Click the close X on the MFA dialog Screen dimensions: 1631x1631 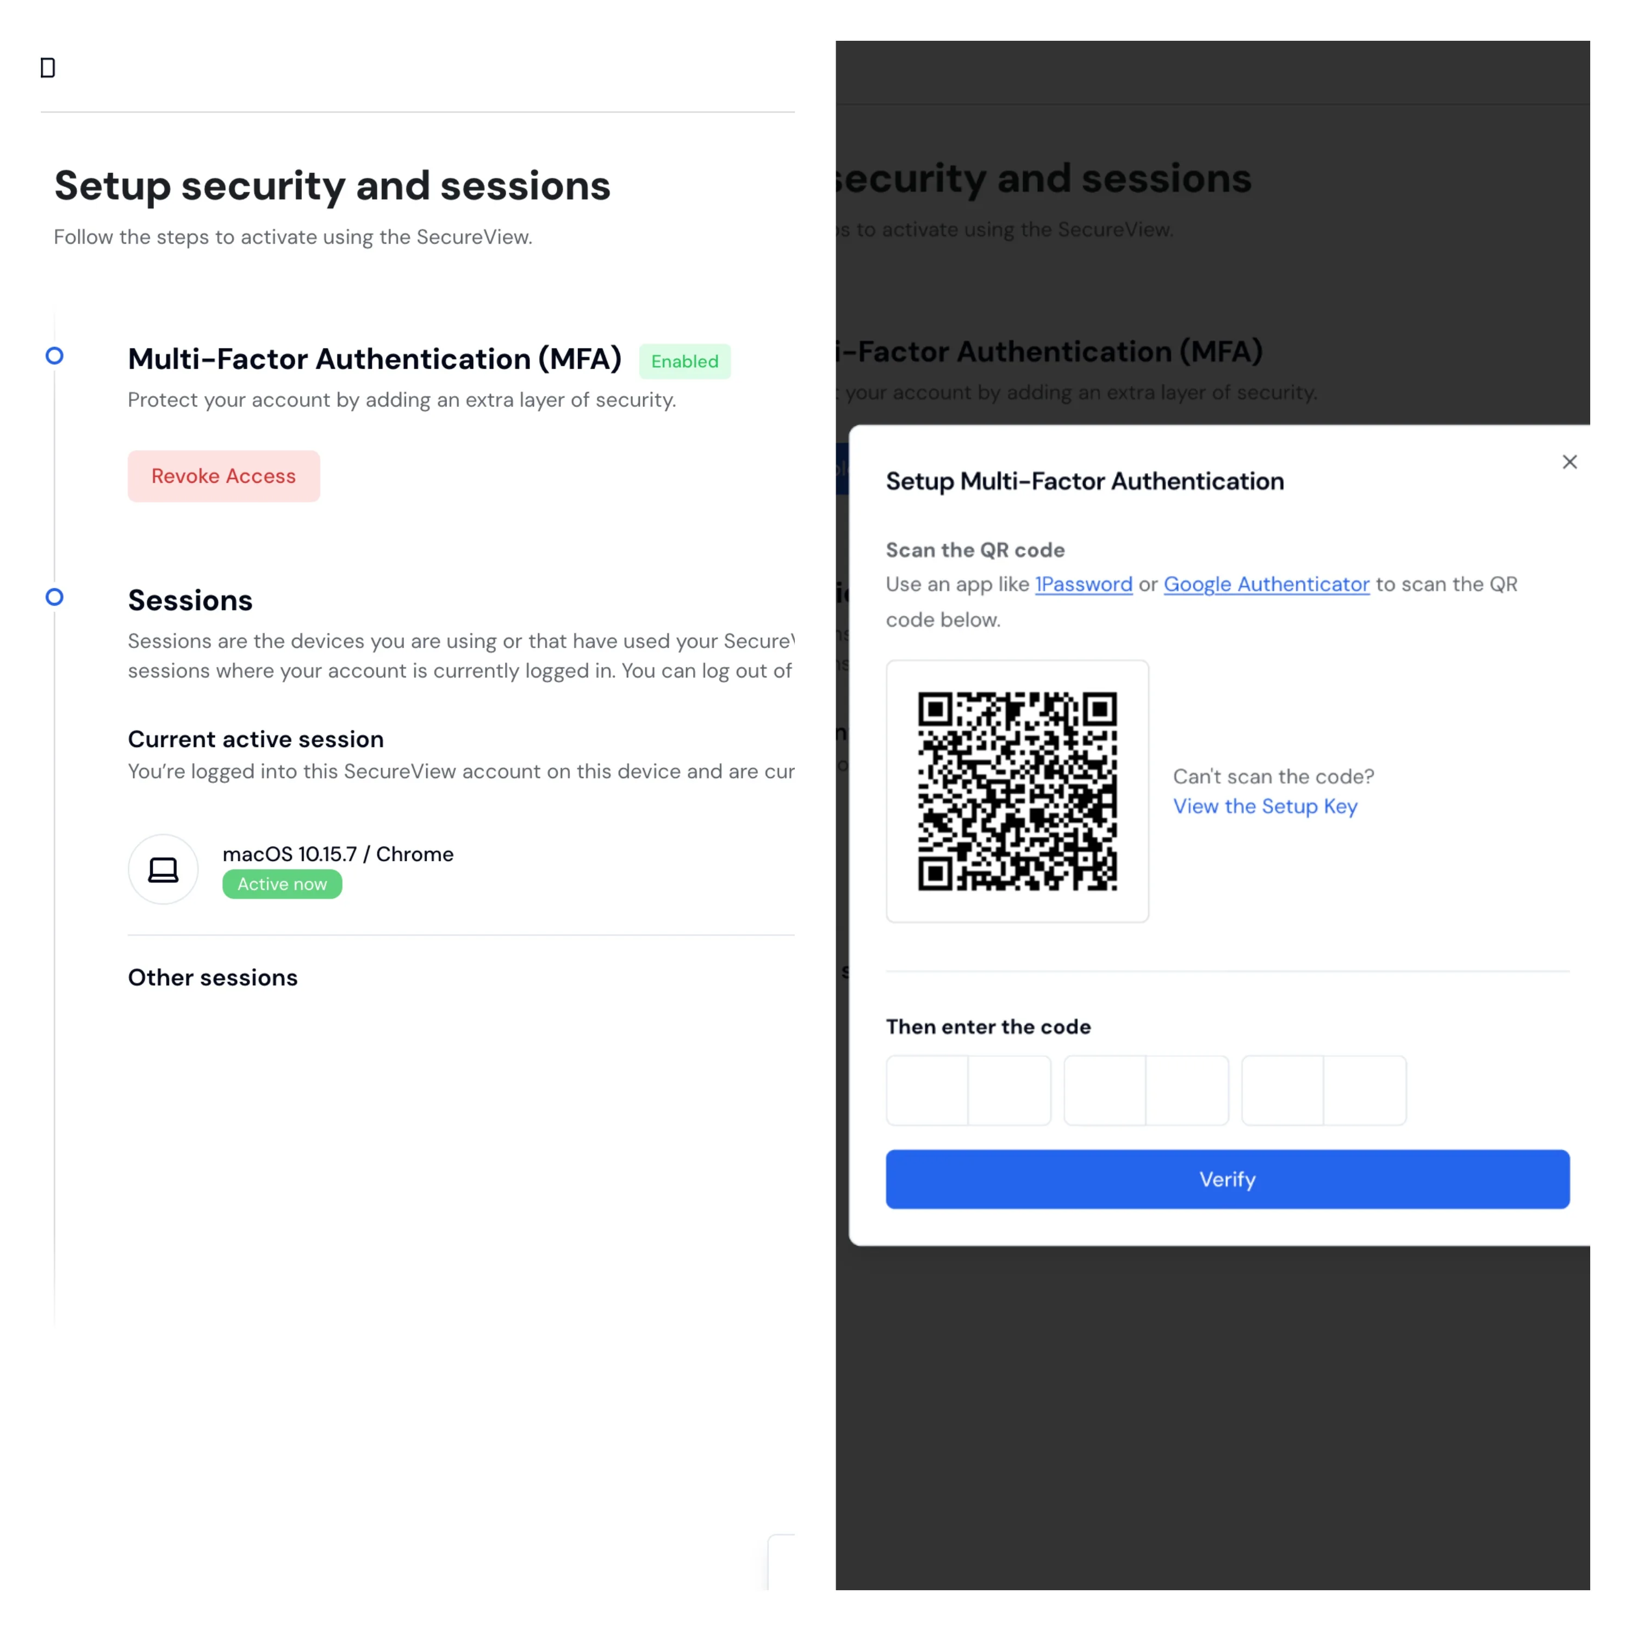1570,462
